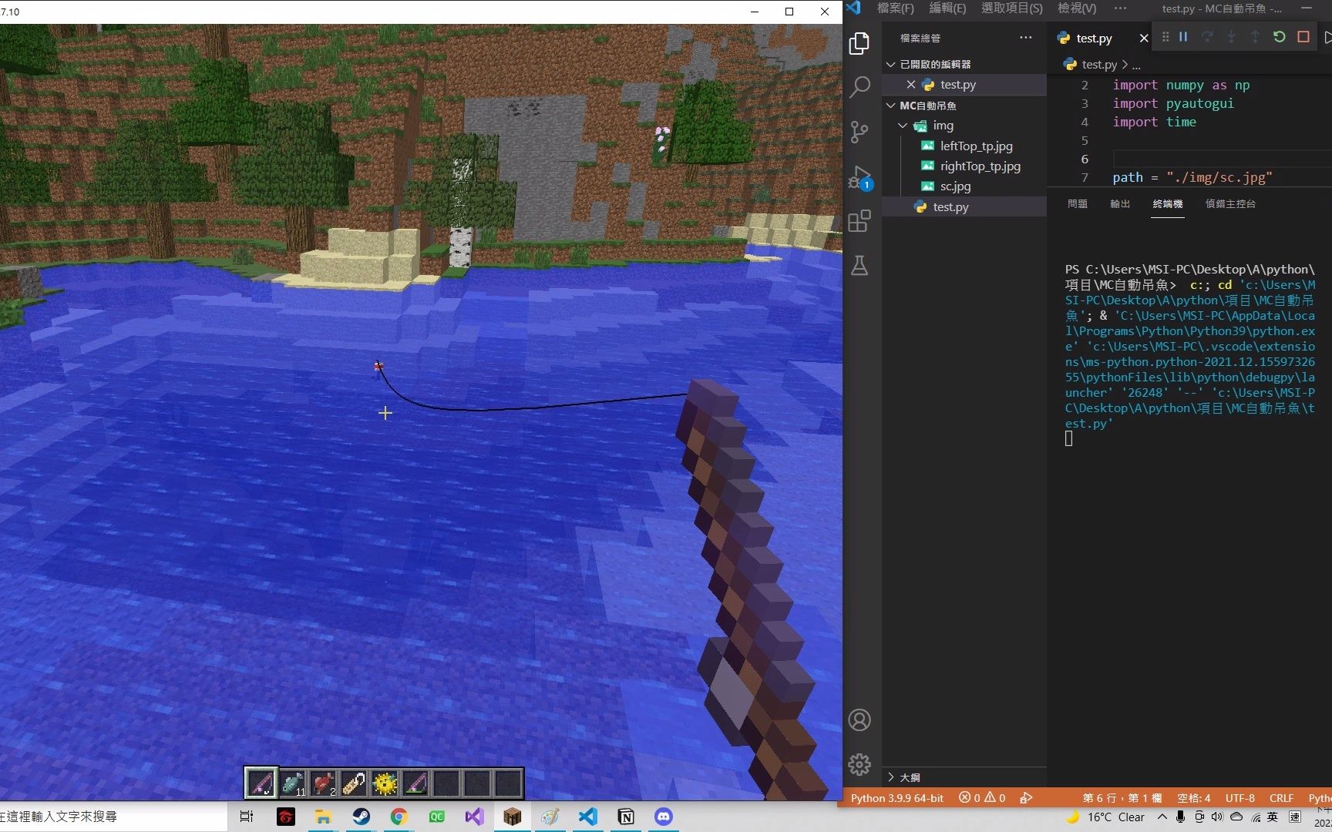Click the errors and warnings status indicator
The image size is (1332, 832).
tap(980, 798)
